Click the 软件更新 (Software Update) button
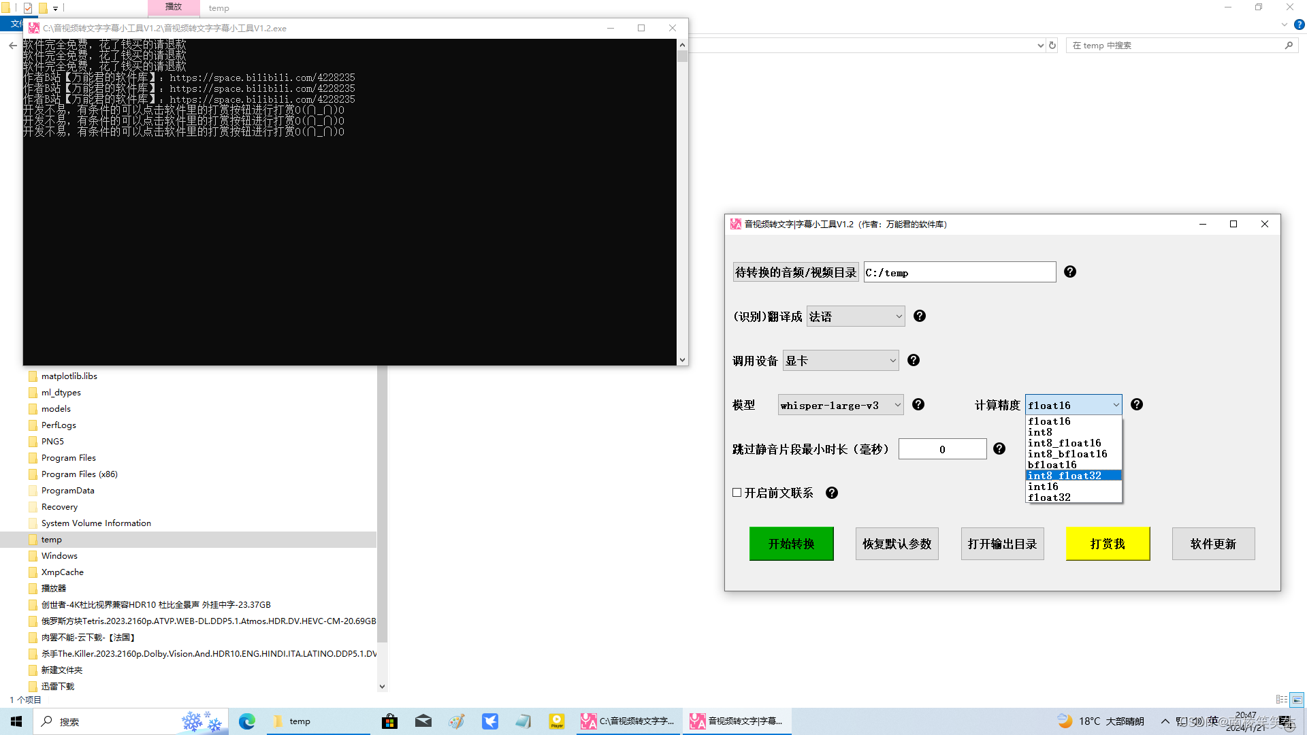The image size is (1307, 735). point(1213,543)
